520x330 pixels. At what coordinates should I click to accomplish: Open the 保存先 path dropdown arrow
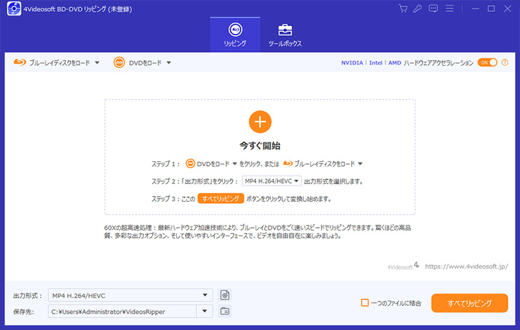tap(205, 311)
